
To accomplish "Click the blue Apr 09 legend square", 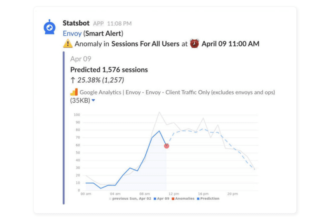I will [x=155, y=199].
